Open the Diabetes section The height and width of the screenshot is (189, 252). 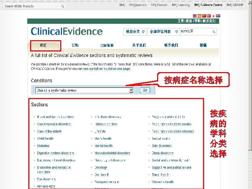tap(43, 146)
